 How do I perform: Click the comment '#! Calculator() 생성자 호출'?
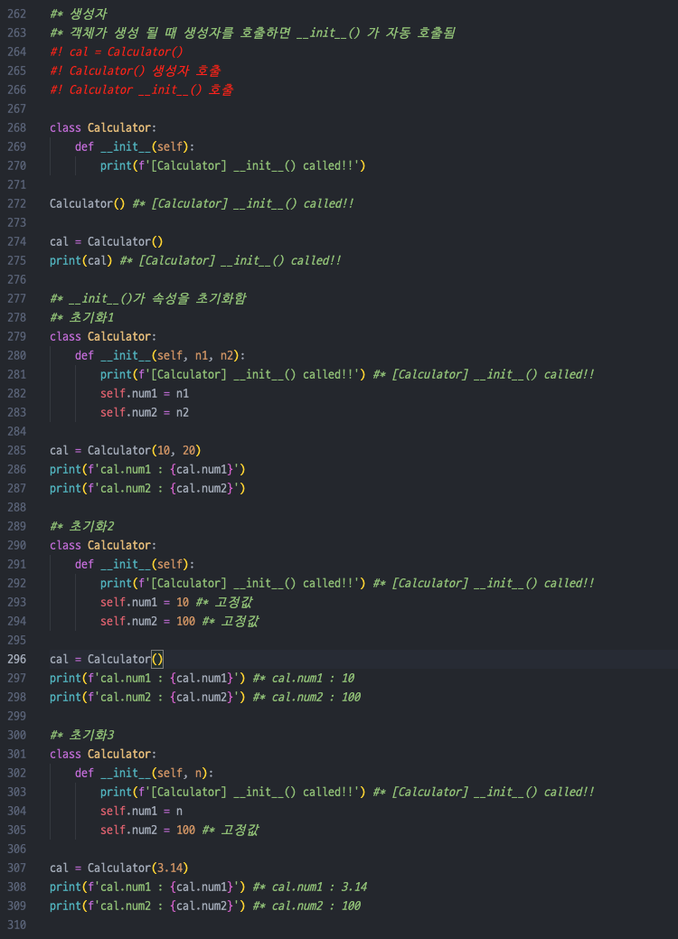tap(136, 70)
